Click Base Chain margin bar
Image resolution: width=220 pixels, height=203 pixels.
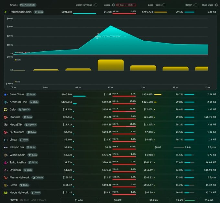(189, 95)
